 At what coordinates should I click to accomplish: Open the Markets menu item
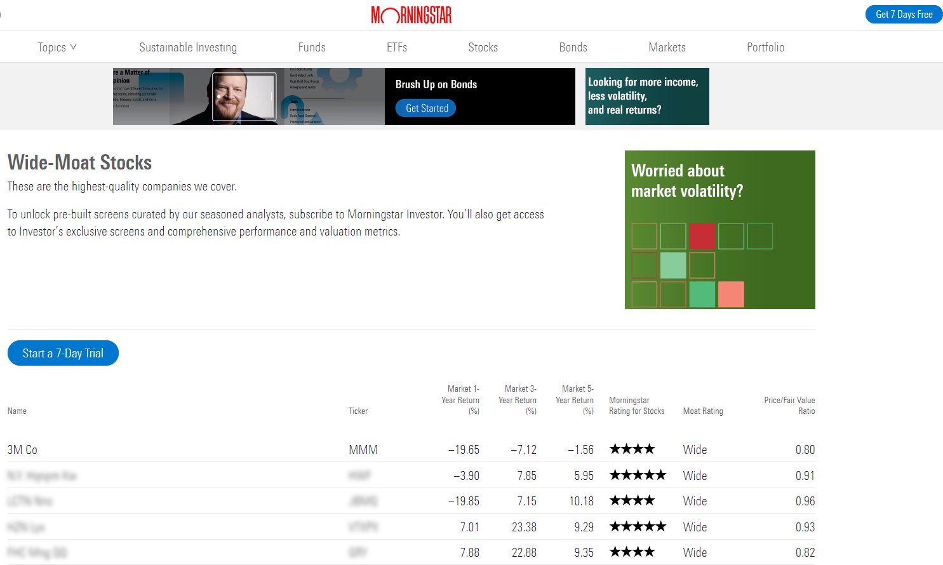(x=667, y=47)
